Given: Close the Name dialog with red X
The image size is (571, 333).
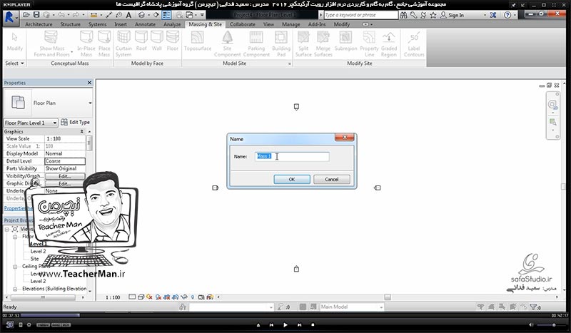Looking at the screenshot, I should (345, 137).
